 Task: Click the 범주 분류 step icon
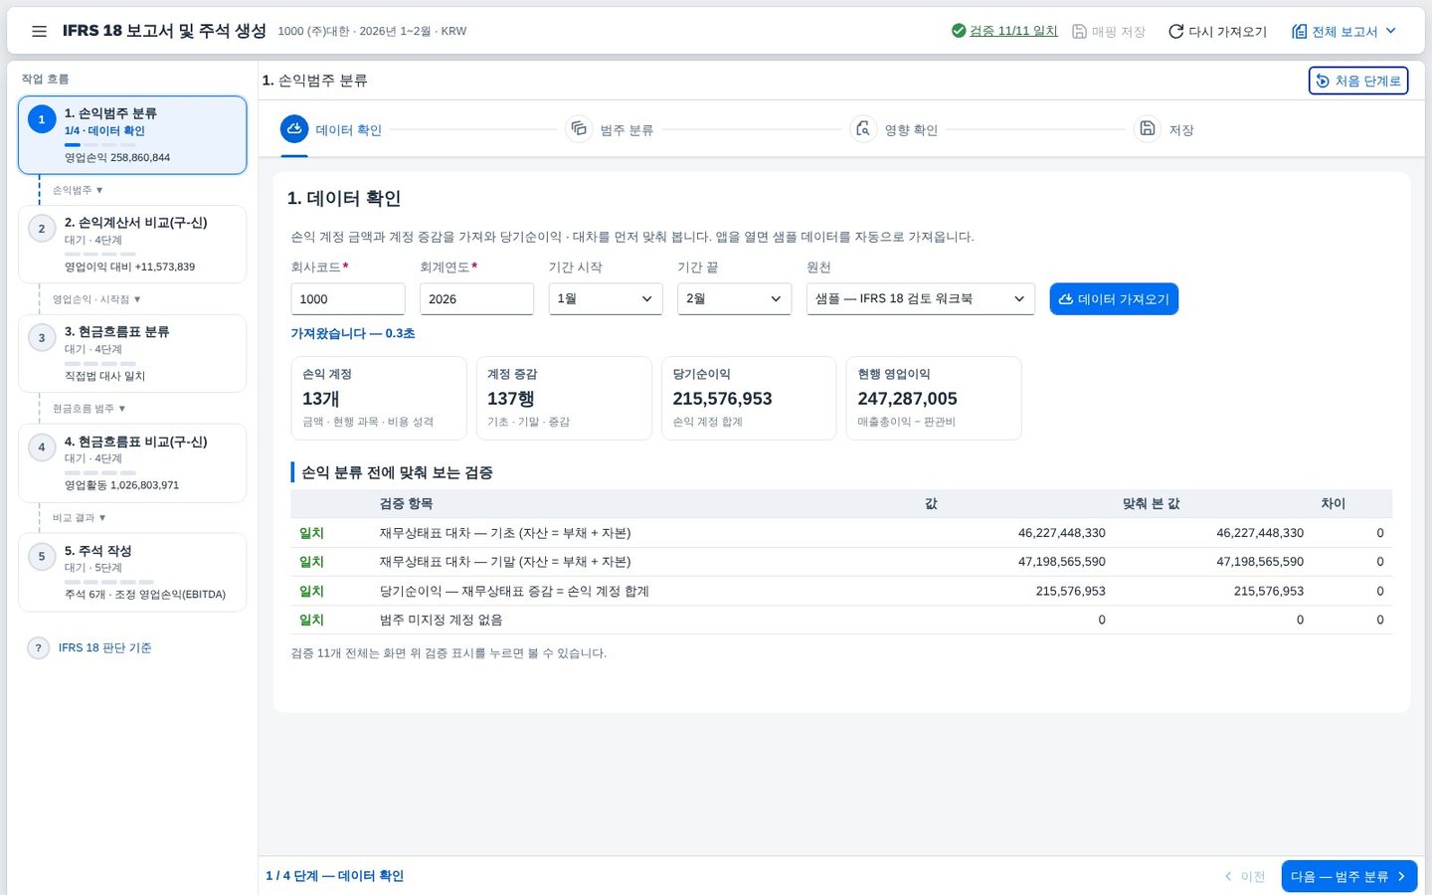579,128
